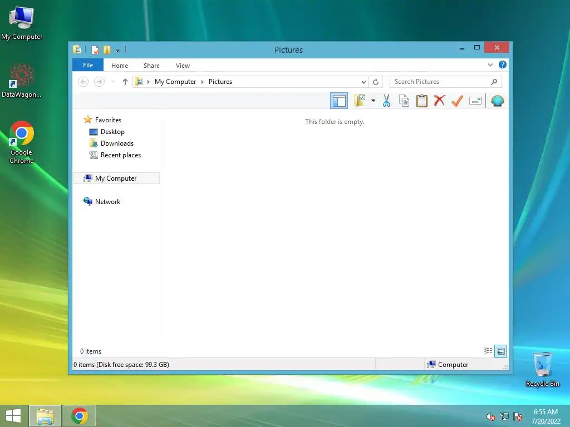This screenshot has width=570, height=427.
Task: Click the window system icon in title bar
Action: coord(77,49)
